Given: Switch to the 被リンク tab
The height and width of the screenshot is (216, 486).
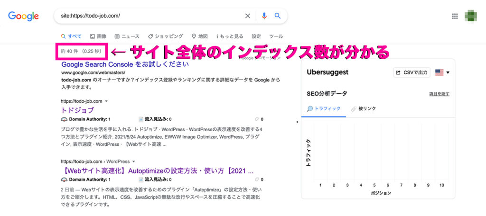Looking at the screenshot, I should (x=363, y=108).
